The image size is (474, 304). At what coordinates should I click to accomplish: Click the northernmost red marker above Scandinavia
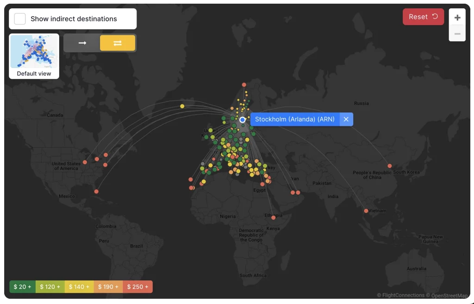coord(244,85)
